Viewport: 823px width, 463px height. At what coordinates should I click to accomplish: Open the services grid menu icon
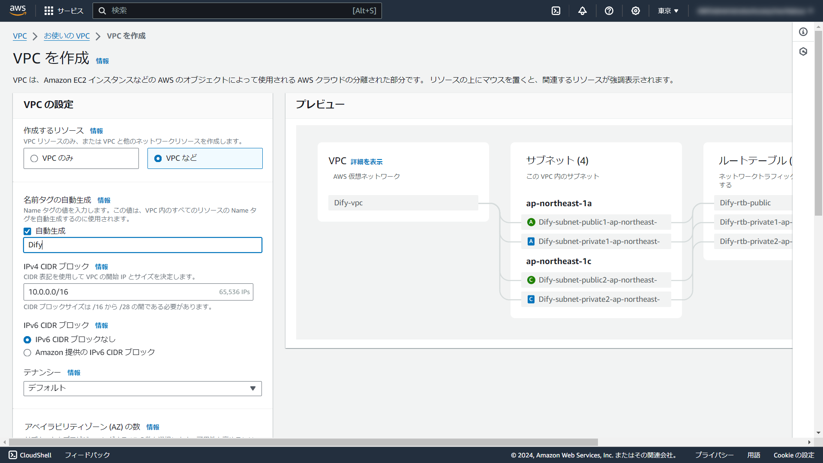click(49, 11)
